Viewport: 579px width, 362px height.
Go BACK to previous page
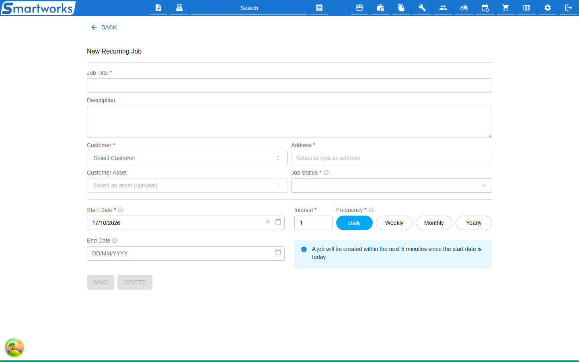point(104,27)
